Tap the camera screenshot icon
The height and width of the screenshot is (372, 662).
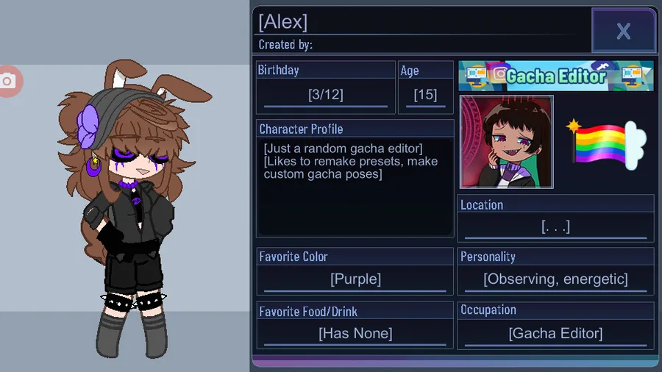pyautogui.click(x=8, y=81)
